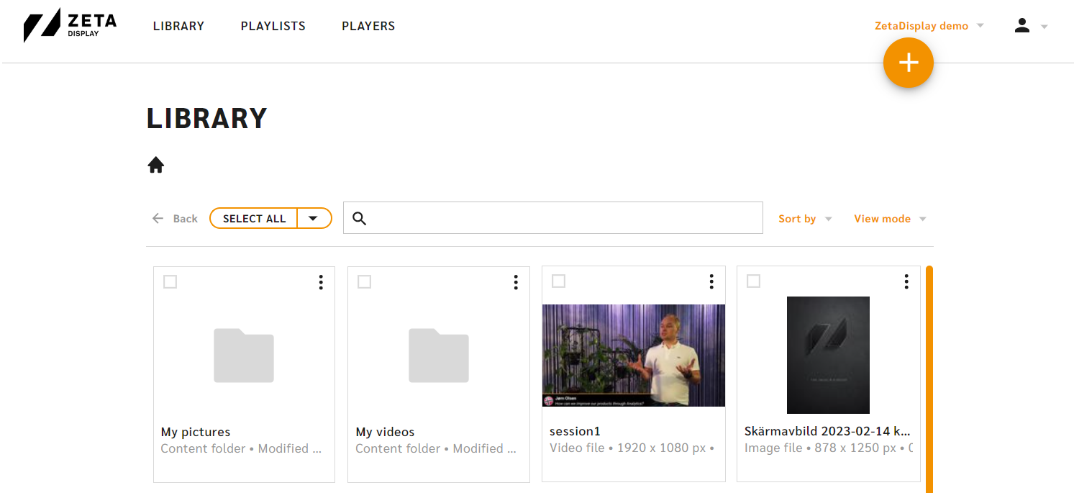Click the SELECT ALL button
Viewport: 1074px width, 493px height.
[x=254, y=219]
